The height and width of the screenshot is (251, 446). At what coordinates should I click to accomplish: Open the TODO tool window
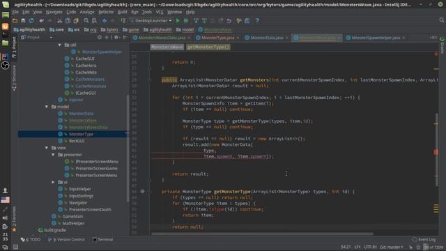[x=31, y=240]
